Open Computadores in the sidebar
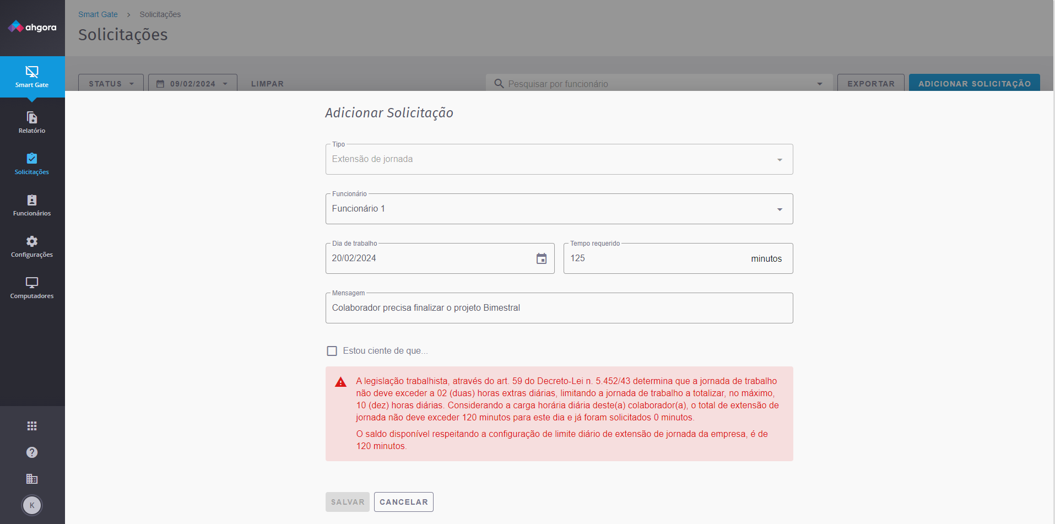Image resolution: width=1055 pixels, height=524 pixels. click(x=32, y=288)
